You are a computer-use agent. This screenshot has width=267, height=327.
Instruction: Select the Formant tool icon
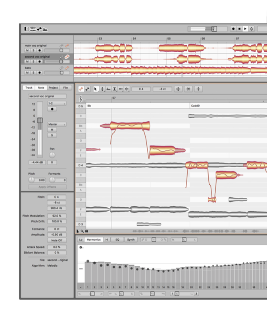point(109,89)
